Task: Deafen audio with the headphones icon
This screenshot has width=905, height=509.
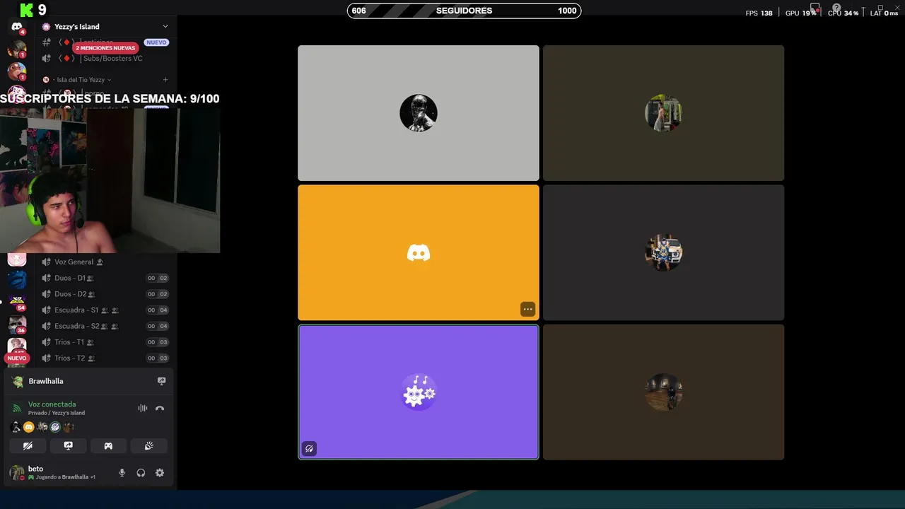Action: [141, 473]
